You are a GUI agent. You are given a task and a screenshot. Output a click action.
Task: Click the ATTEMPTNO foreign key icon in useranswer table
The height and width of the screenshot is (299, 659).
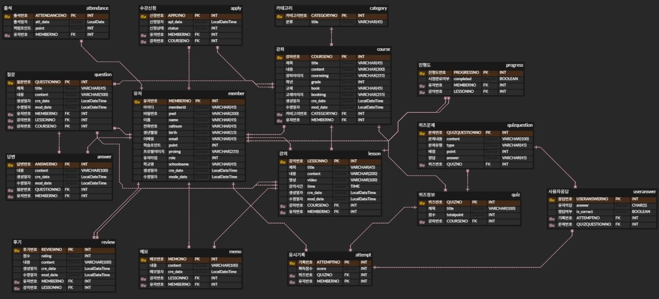pyautogui.click(x=551, y=218)
